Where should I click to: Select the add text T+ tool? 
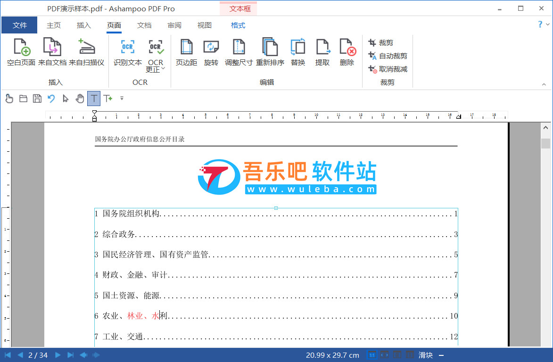108,99
